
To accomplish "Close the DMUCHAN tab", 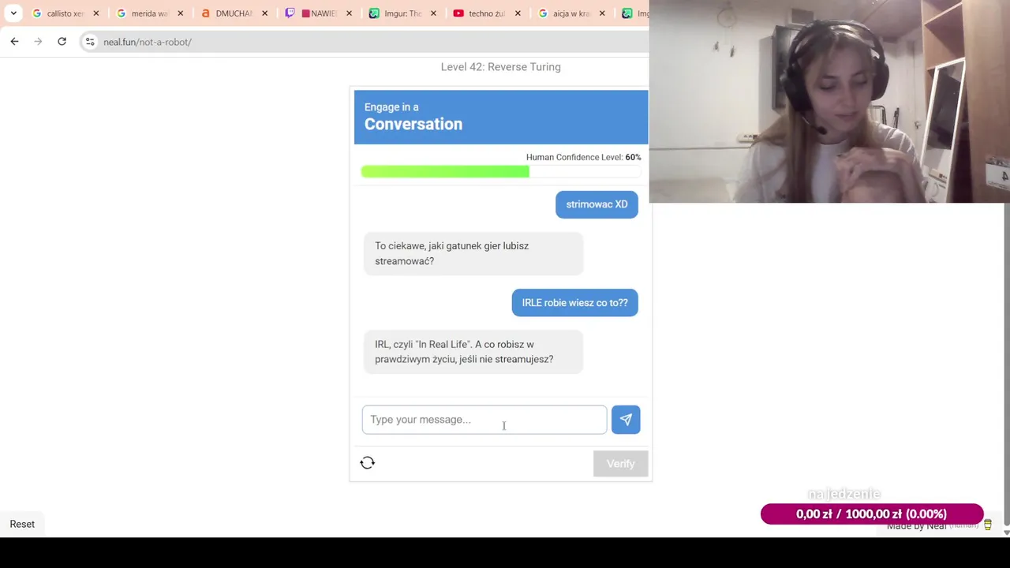I will tap(265, 13).
